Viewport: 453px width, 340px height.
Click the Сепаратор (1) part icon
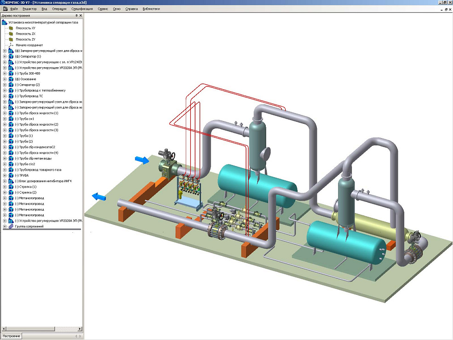tap(11, 56)
